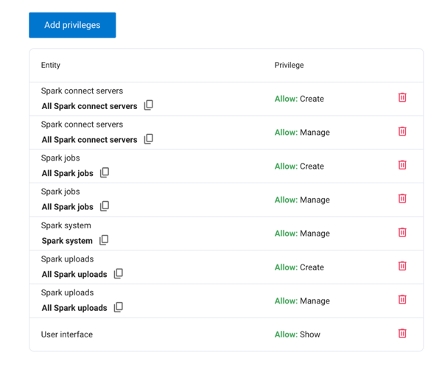Copy the Spark system entity name
Image resolution: width=442 pixels, height=372 pixels.
[x=104, y=240]
